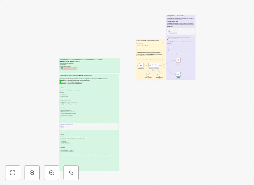The width and height of the screenshot is (254, 185).
Task: Open the Generate Ad Copy agent node
Action: tap(154, 65)
